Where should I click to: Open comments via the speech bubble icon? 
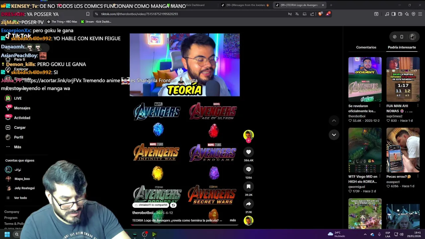(248, 169)
